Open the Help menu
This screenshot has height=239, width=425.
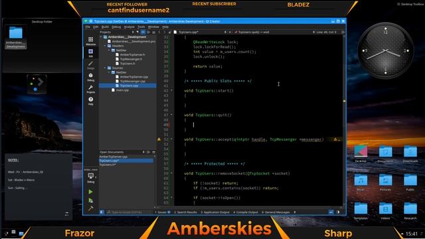pyautogui.click(x=165, y=27)
